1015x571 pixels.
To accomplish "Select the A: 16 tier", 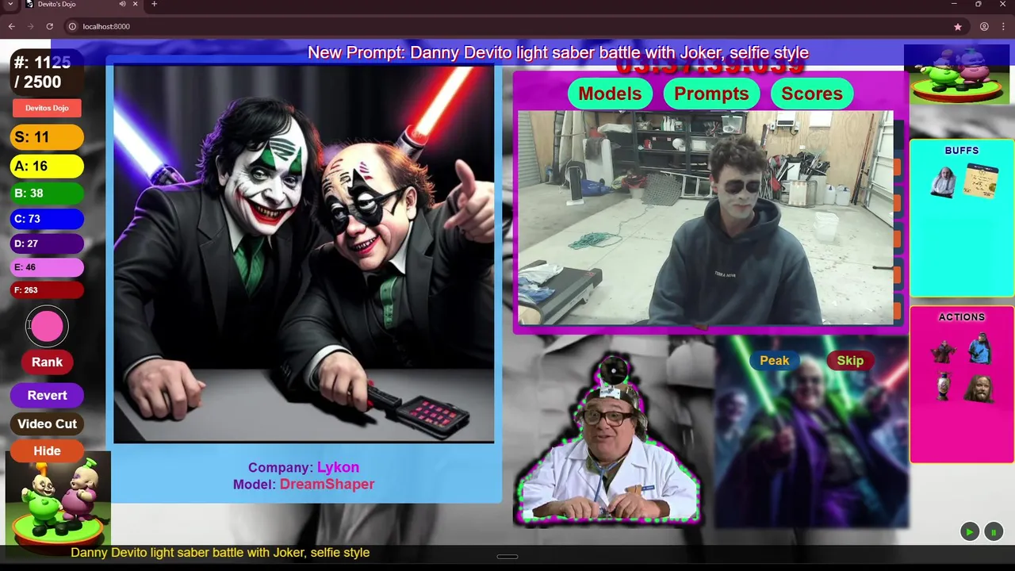I will click(x=47, y=166).
